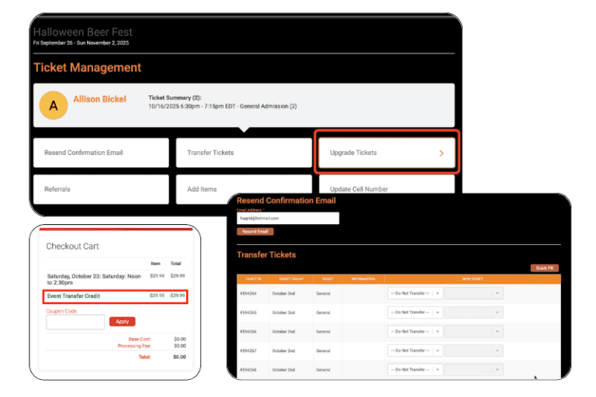This screenshot has height=397, width=596.
Task: Select the Referrals tile
Action: (101, 188)
